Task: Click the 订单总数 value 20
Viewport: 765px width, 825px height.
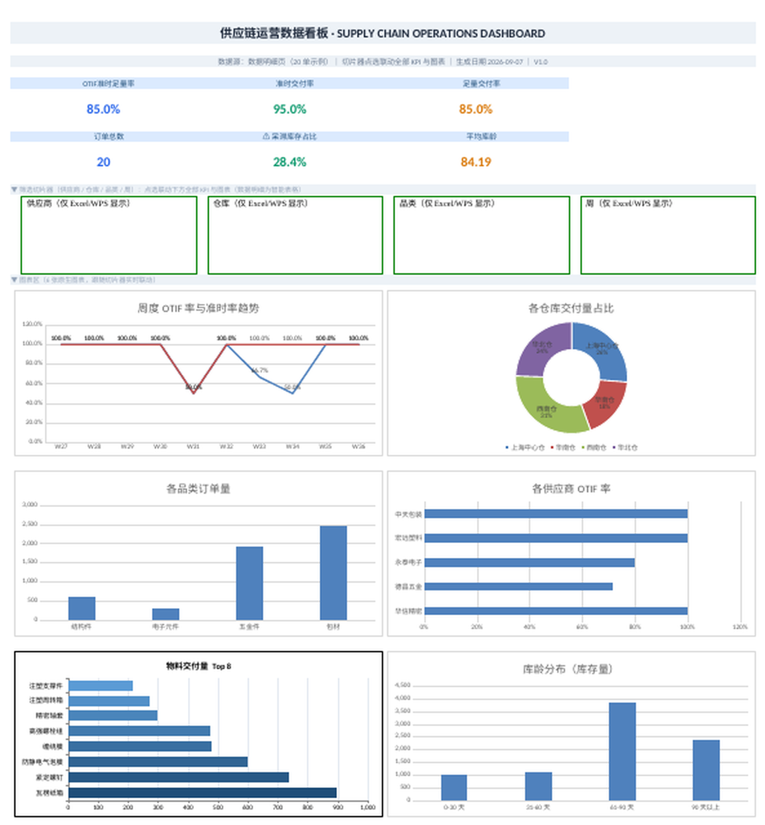Action: (103, 162)
